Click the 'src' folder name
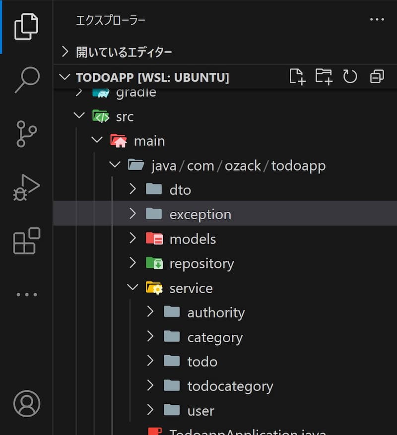Screen dimensions: 397x435 coord(125,117)
